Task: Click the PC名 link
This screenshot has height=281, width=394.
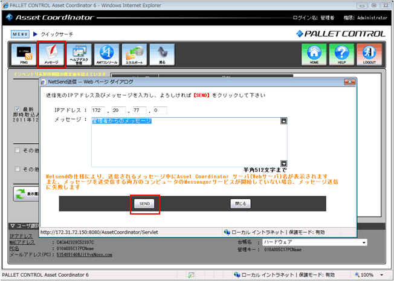Action: pos(15,249)
